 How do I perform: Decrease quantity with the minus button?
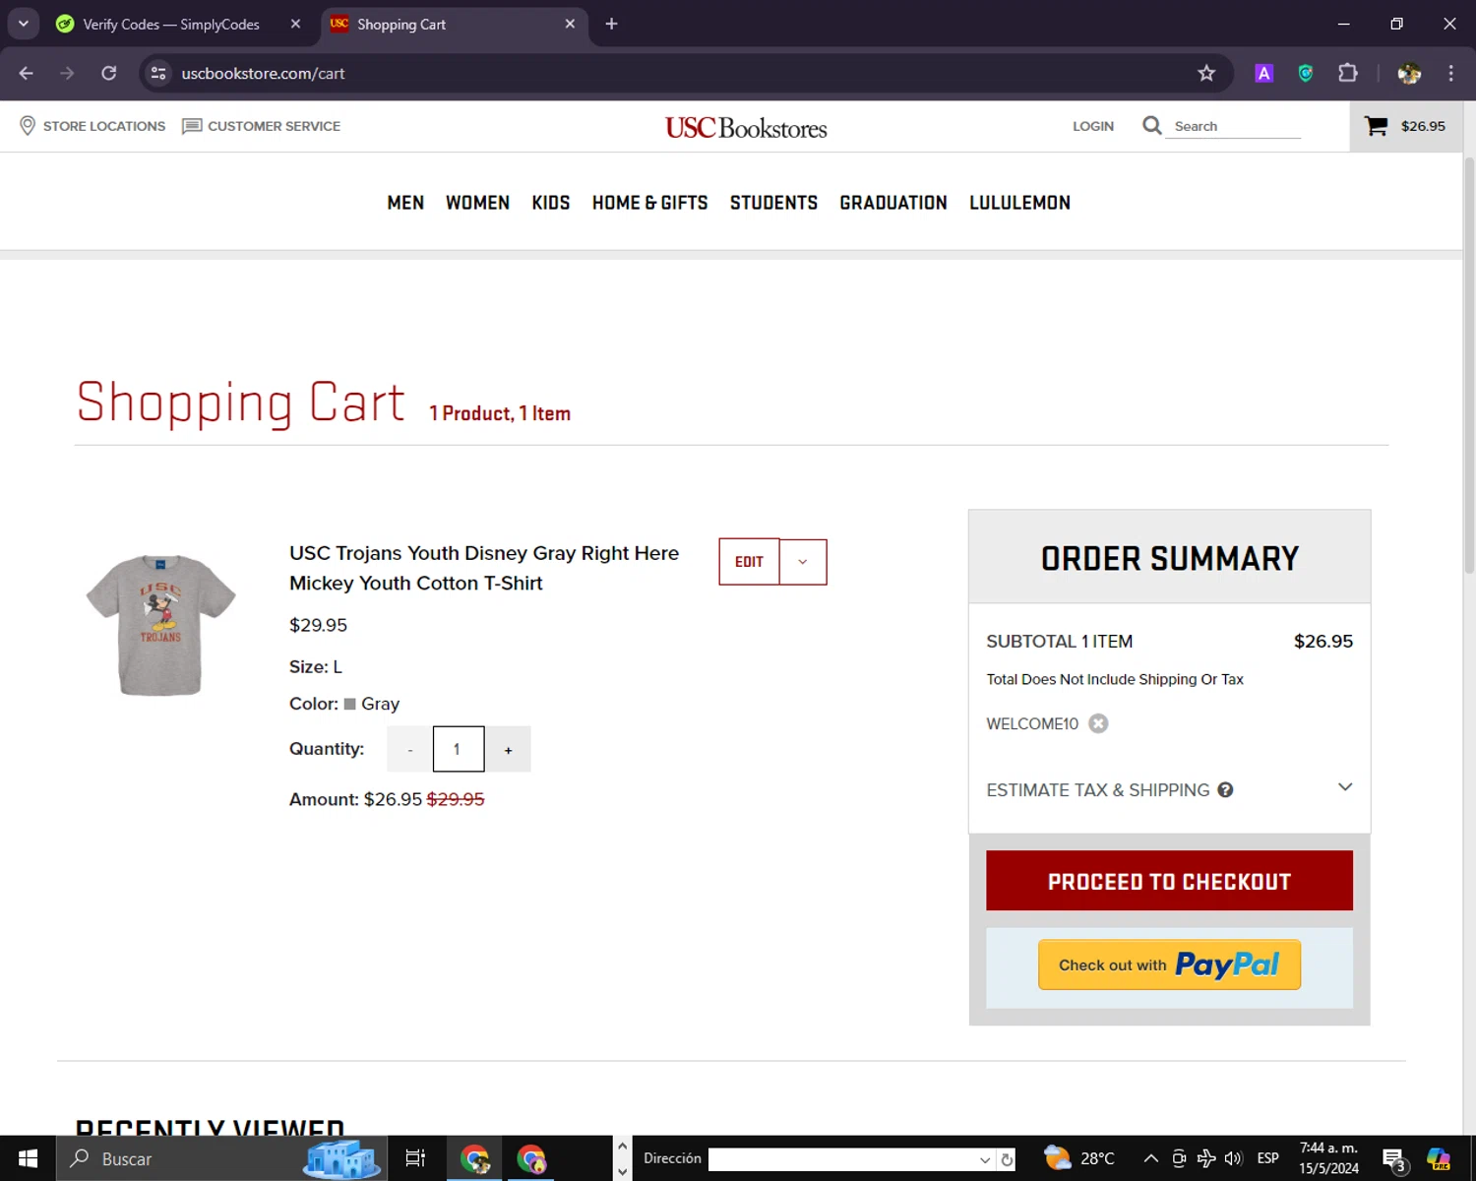coord(409,749)
